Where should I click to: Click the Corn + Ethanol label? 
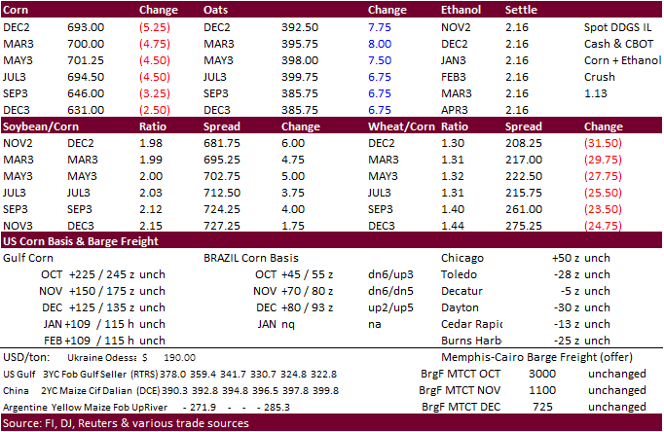pyautogui.click(x=622, y=60)
